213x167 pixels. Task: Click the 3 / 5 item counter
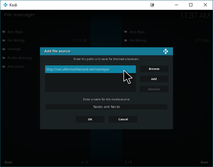pos(84,162)
